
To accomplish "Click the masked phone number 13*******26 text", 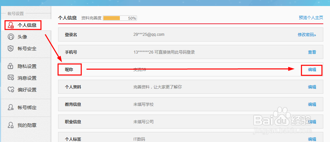I will click(143, 52).
